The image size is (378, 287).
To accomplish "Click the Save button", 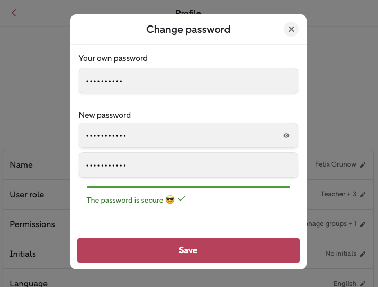I will [x=188, y=250].
